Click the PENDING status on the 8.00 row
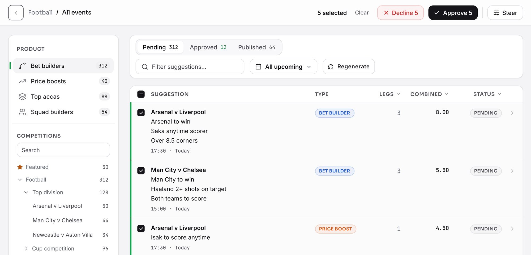This screenshot has width=531, height=255. 486,113
